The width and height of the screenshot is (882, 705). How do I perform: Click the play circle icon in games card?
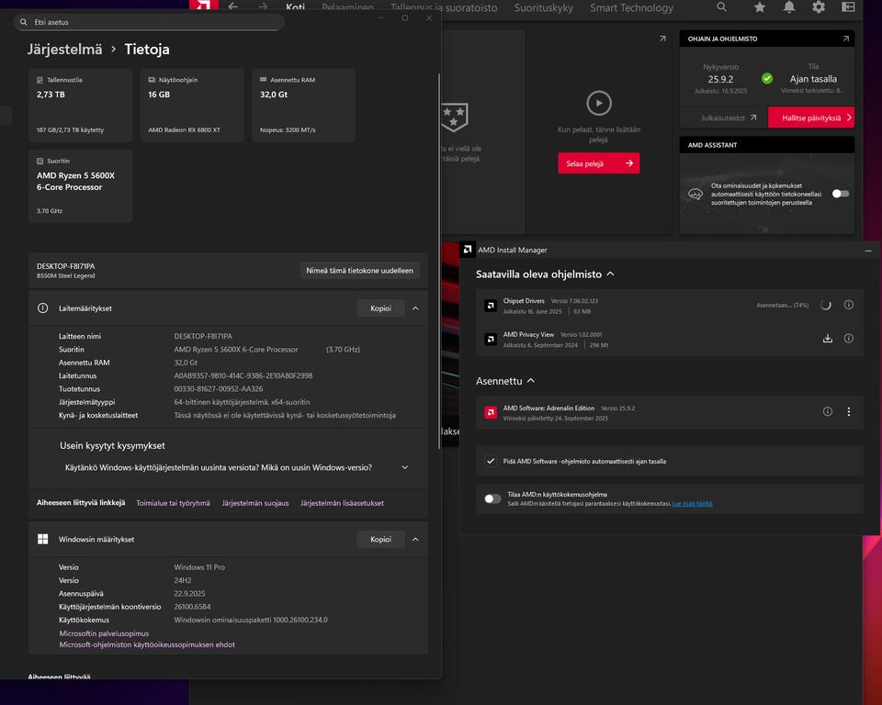tap(598, 104)
